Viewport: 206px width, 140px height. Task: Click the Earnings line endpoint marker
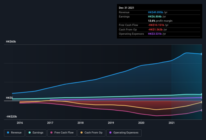201,94
